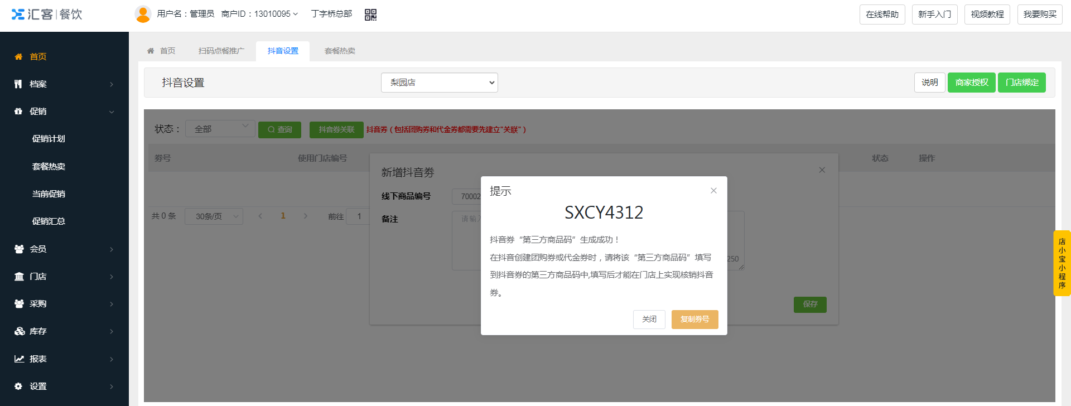Expand the 商户ID 13010095 dropdown
Screen dimensions: 1071x406
pos(260,14)
